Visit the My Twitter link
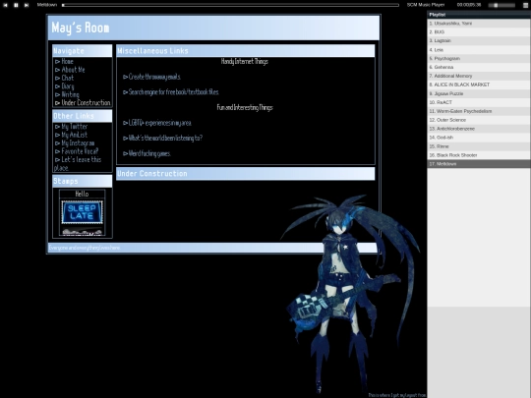The width and height of the screenshot is (531, 398). point(75,127)
